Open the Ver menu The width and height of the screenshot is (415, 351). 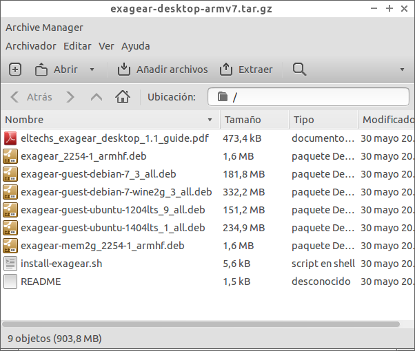click(x=106, y=46)
